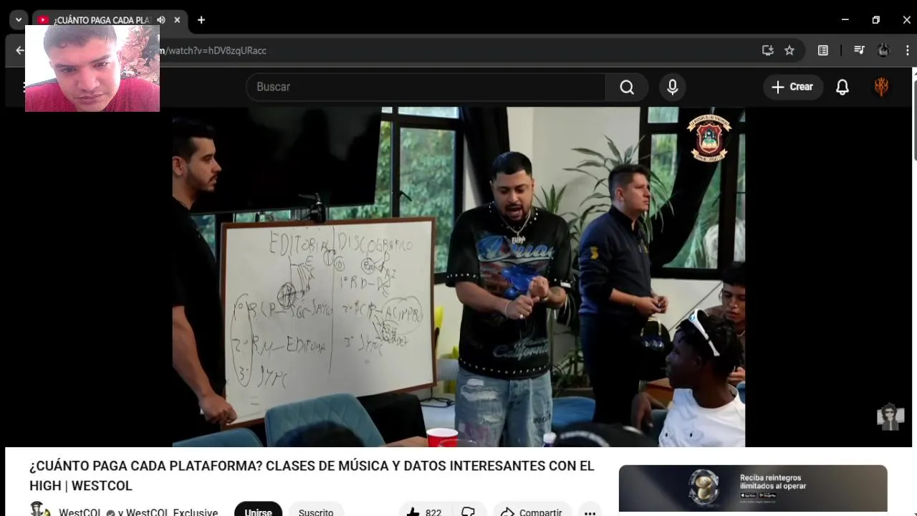The width and height of the screenshot is (917, 516).
Task: Click the Crear button
Action: tap(792, 87)
